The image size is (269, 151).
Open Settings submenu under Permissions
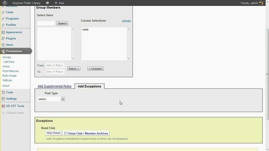pos(7,80)
